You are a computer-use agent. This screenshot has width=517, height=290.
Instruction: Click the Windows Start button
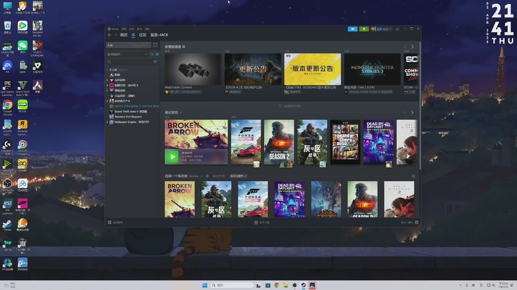205,285
